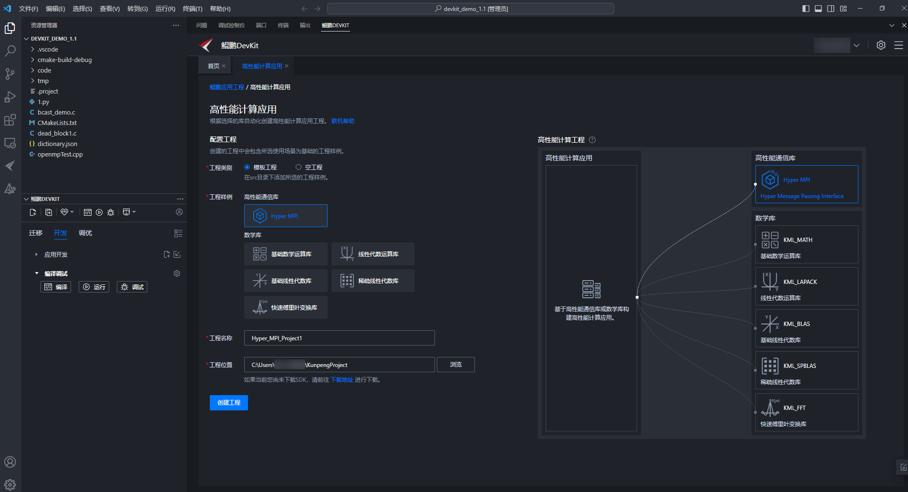Screen dimensions: 908x492
Task: Toggle 线性代数运算库 sample card
Action: click(373, 254)
